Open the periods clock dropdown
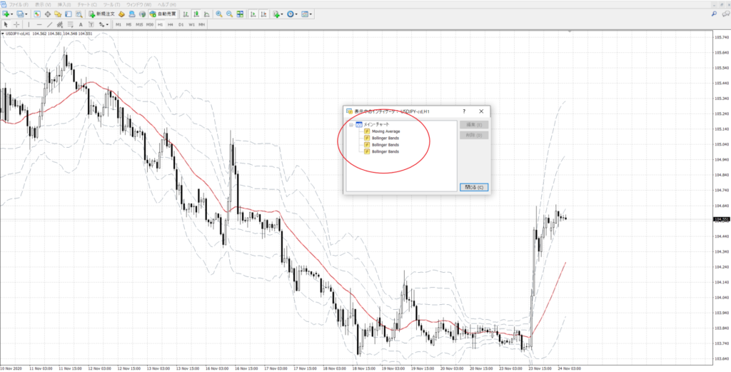Image resolution: width=731 pixels, height=372 pixels. coord(296,14)
